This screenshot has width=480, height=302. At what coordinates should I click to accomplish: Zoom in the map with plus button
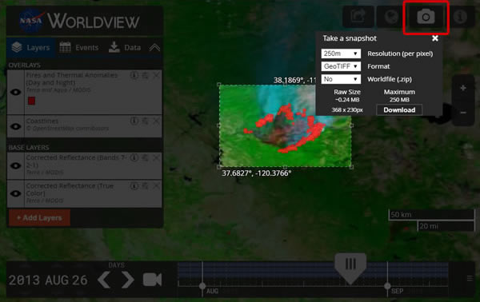[463, 89]
